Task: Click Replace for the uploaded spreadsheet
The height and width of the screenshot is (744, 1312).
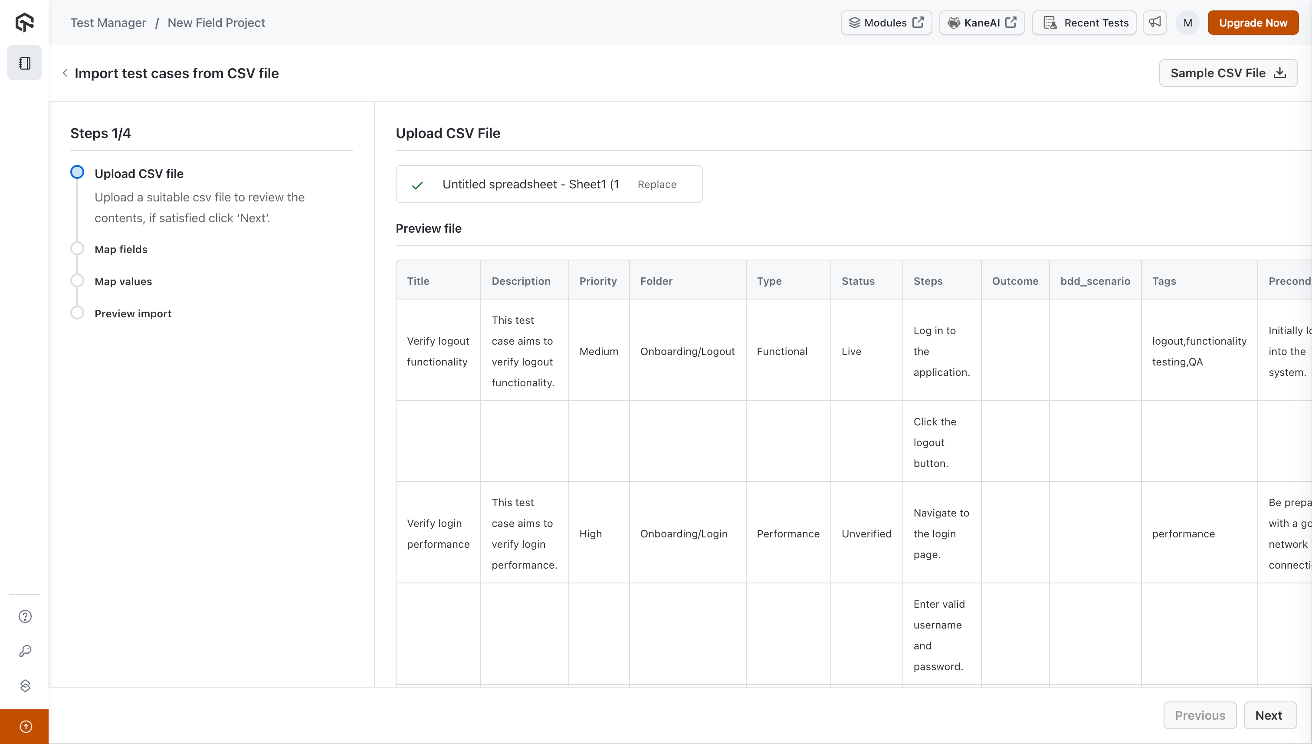Action: pos(657,184)
